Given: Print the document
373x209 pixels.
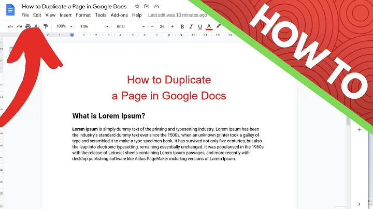Looking at the screenshot, I should pyautogui.click(x=28, y=26).
